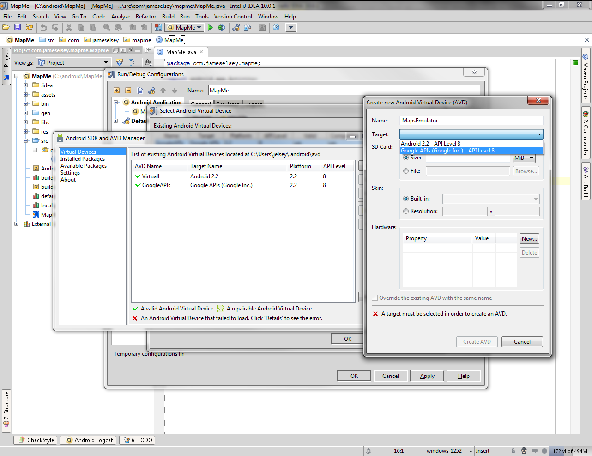Open Project panel gear settings icon
Image resolution: width=592 pixels, height=456 pixels.
[x=148, y=62]
